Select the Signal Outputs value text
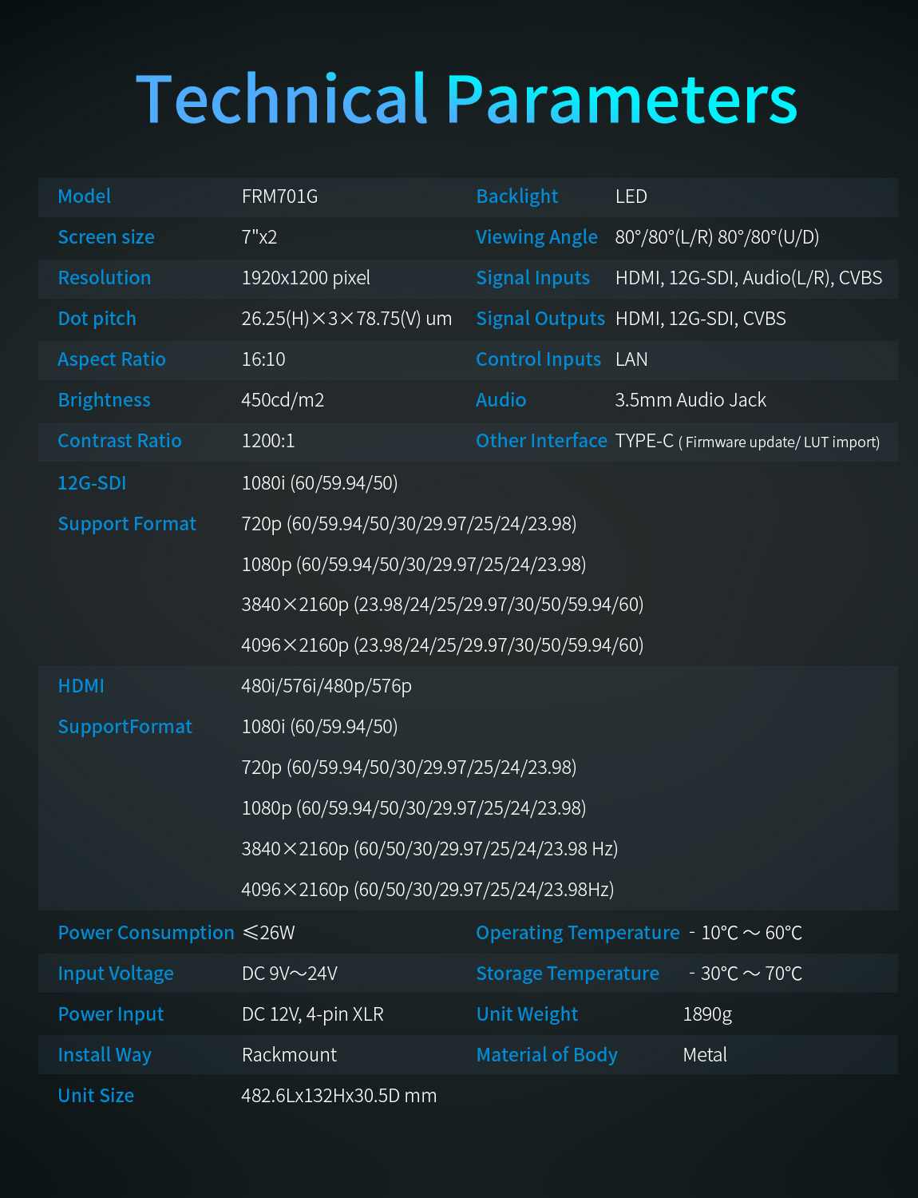Image resolution: width=918 pixels, height=1198 pixels. click(700, 319)
